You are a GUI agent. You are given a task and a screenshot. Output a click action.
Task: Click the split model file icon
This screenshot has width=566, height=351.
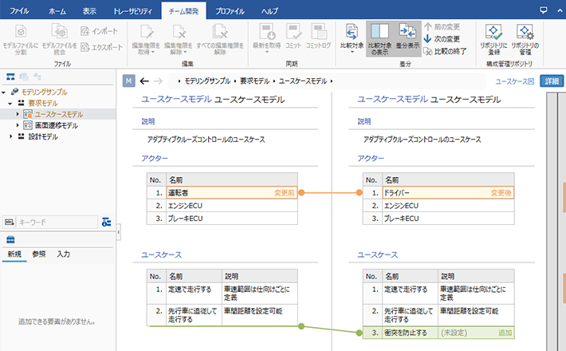[x=21, y=32]
